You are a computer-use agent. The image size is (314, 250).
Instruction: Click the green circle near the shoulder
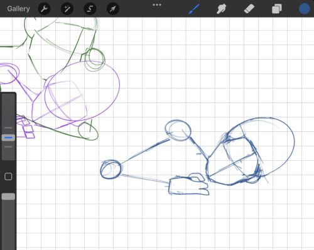point(95,60)
